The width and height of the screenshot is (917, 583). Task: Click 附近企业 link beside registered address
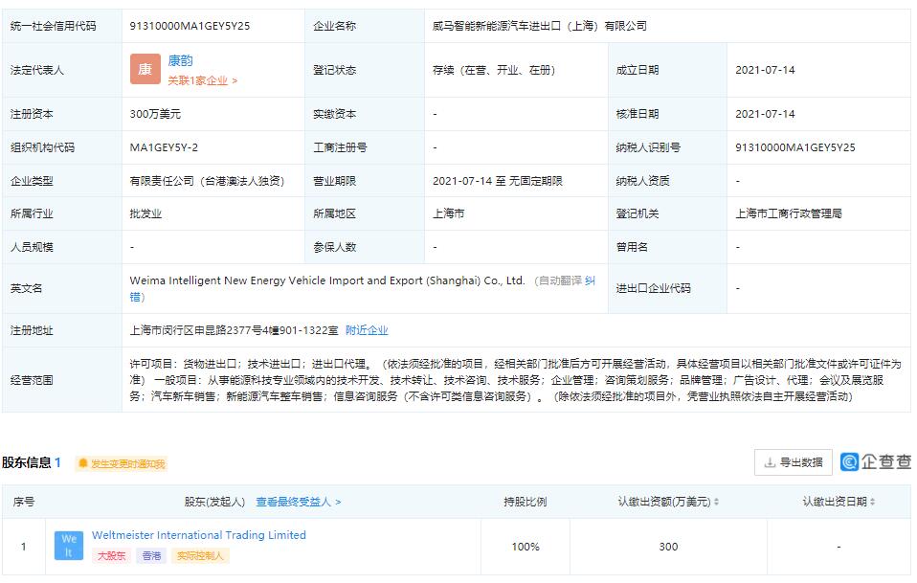click(367, 330)
